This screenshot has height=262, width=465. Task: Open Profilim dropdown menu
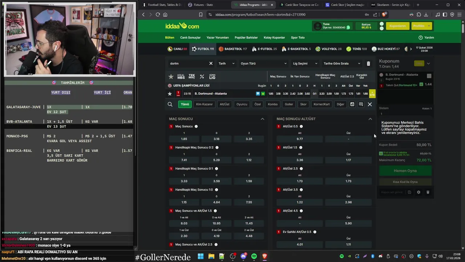click(421, 26)
